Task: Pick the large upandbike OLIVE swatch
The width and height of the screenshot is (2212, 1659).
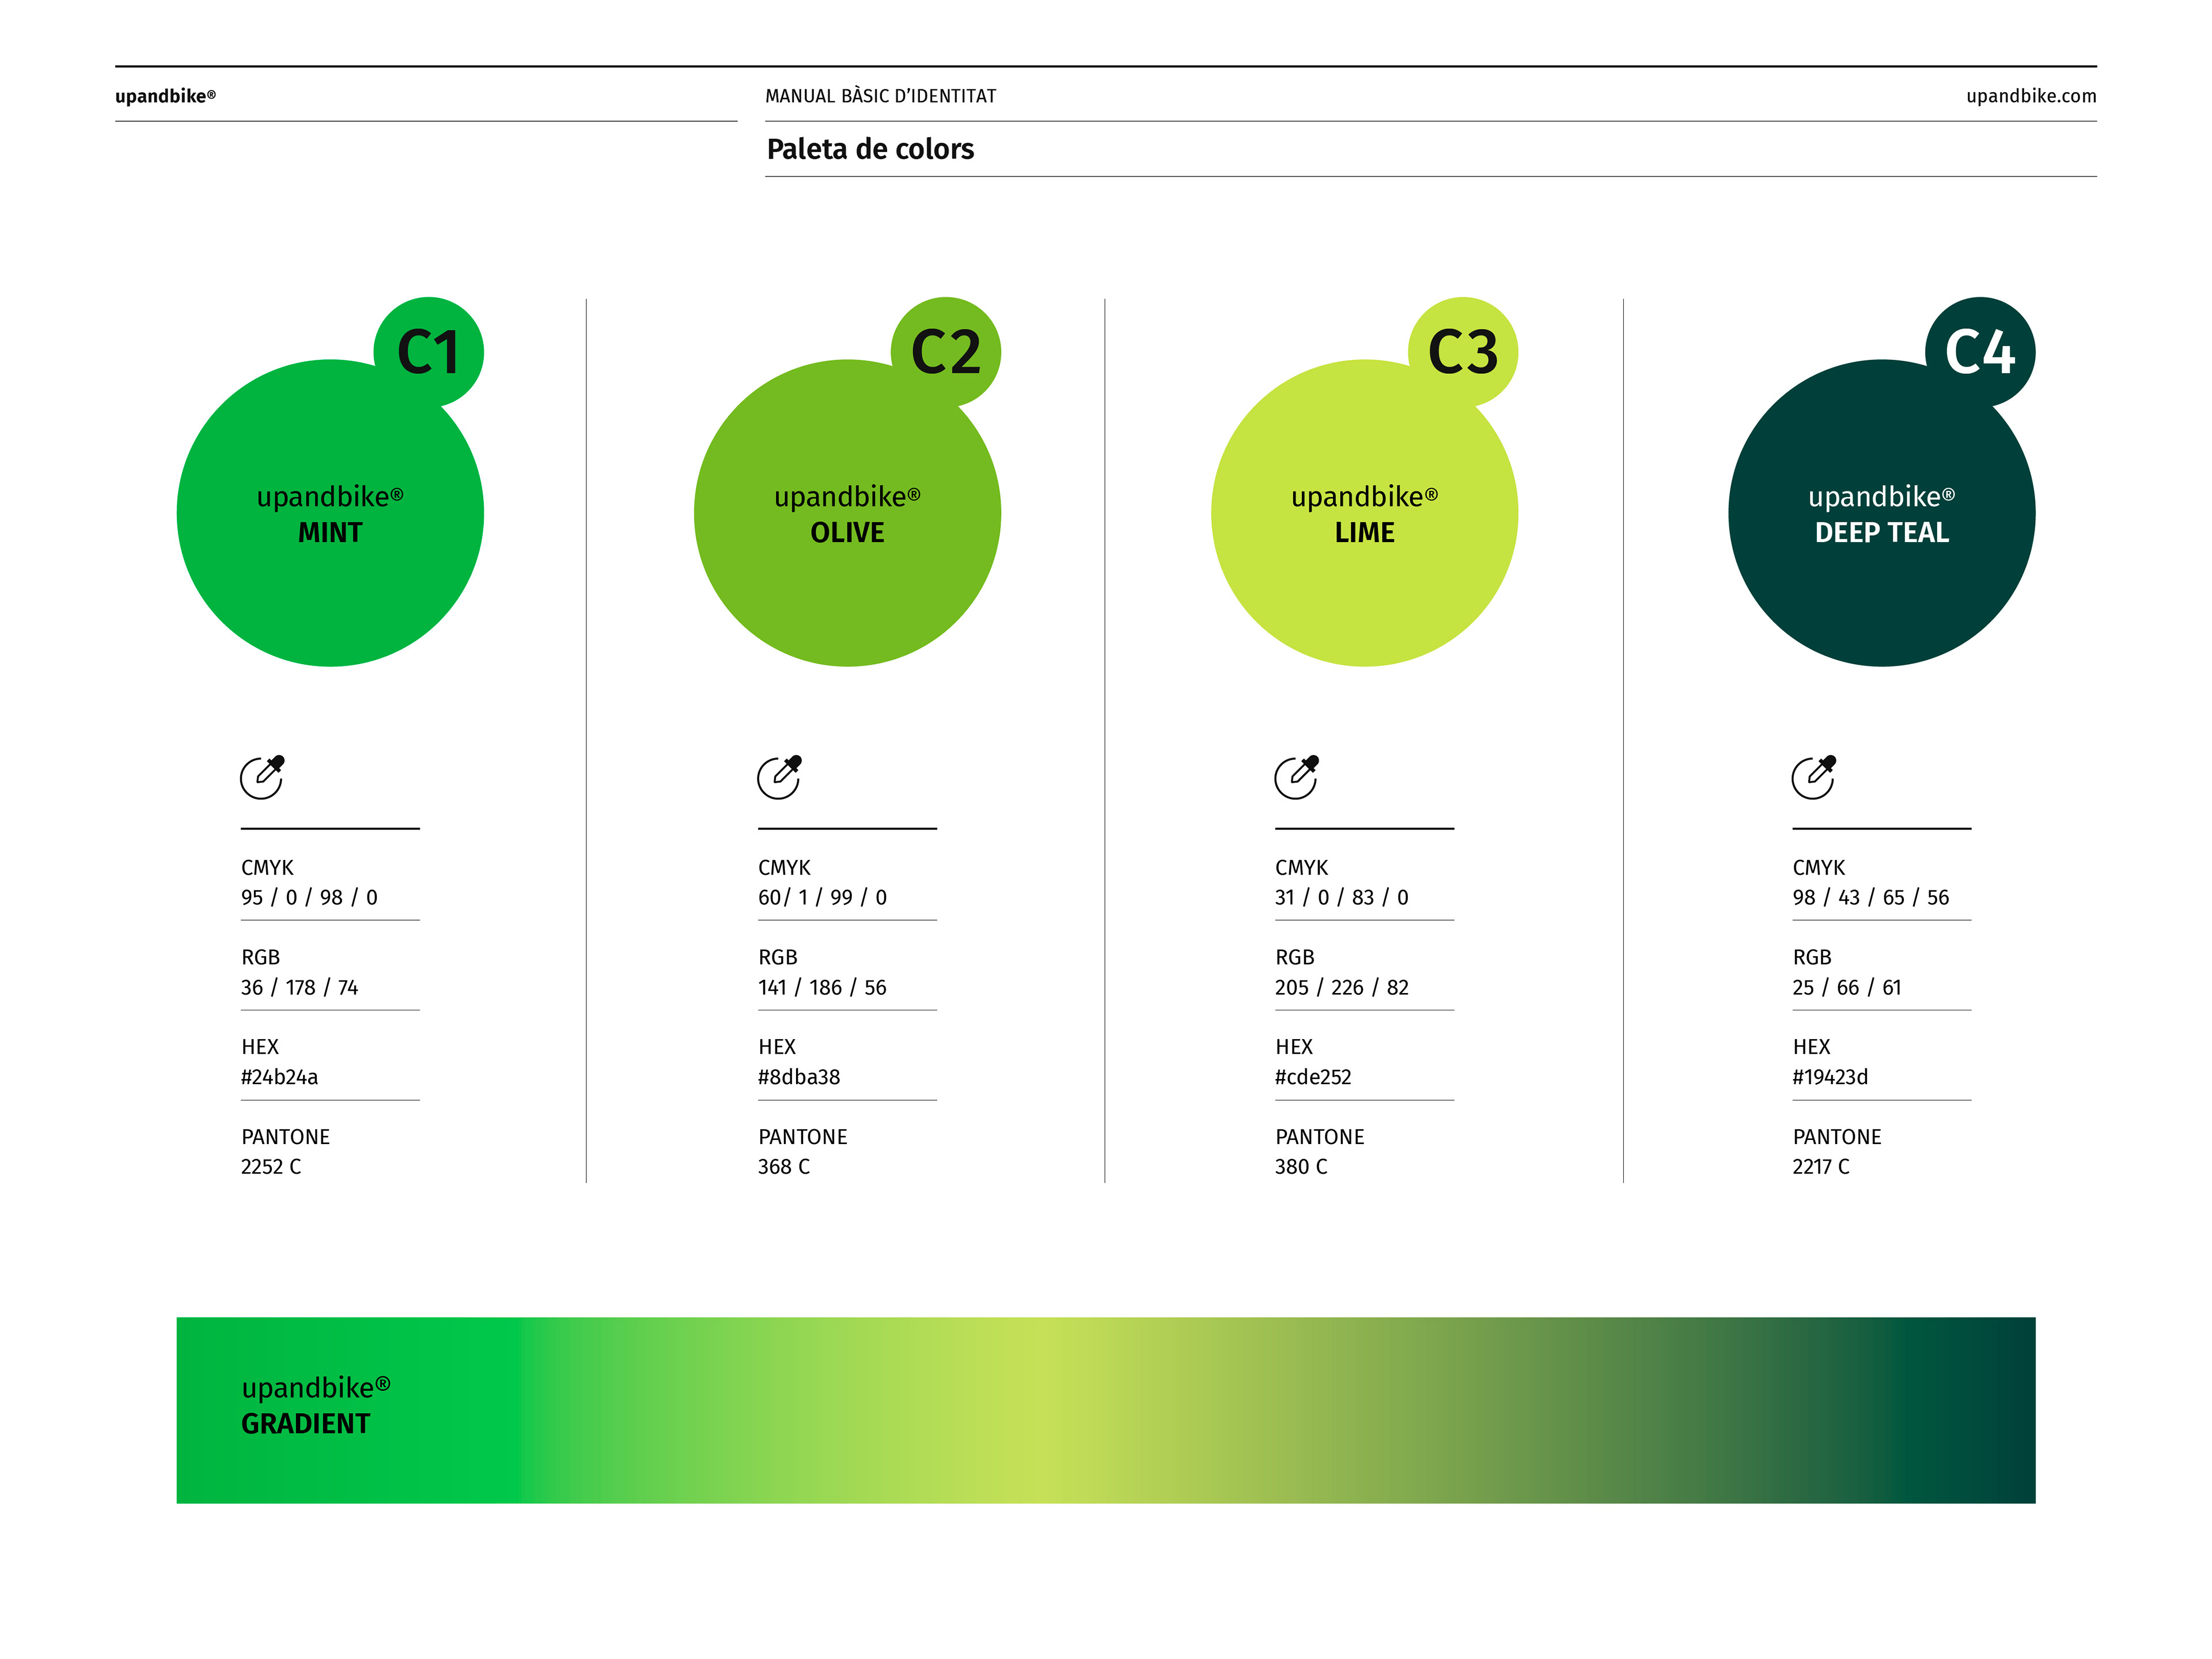Action: (x=847, y=513)
